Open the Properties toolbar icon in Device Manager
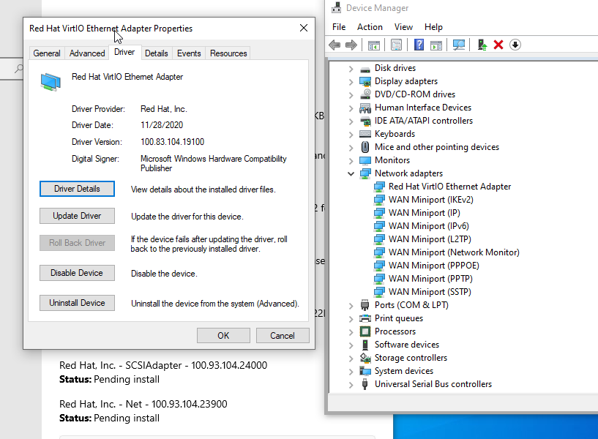The image size is (598, 439). (x=396, y=45)
